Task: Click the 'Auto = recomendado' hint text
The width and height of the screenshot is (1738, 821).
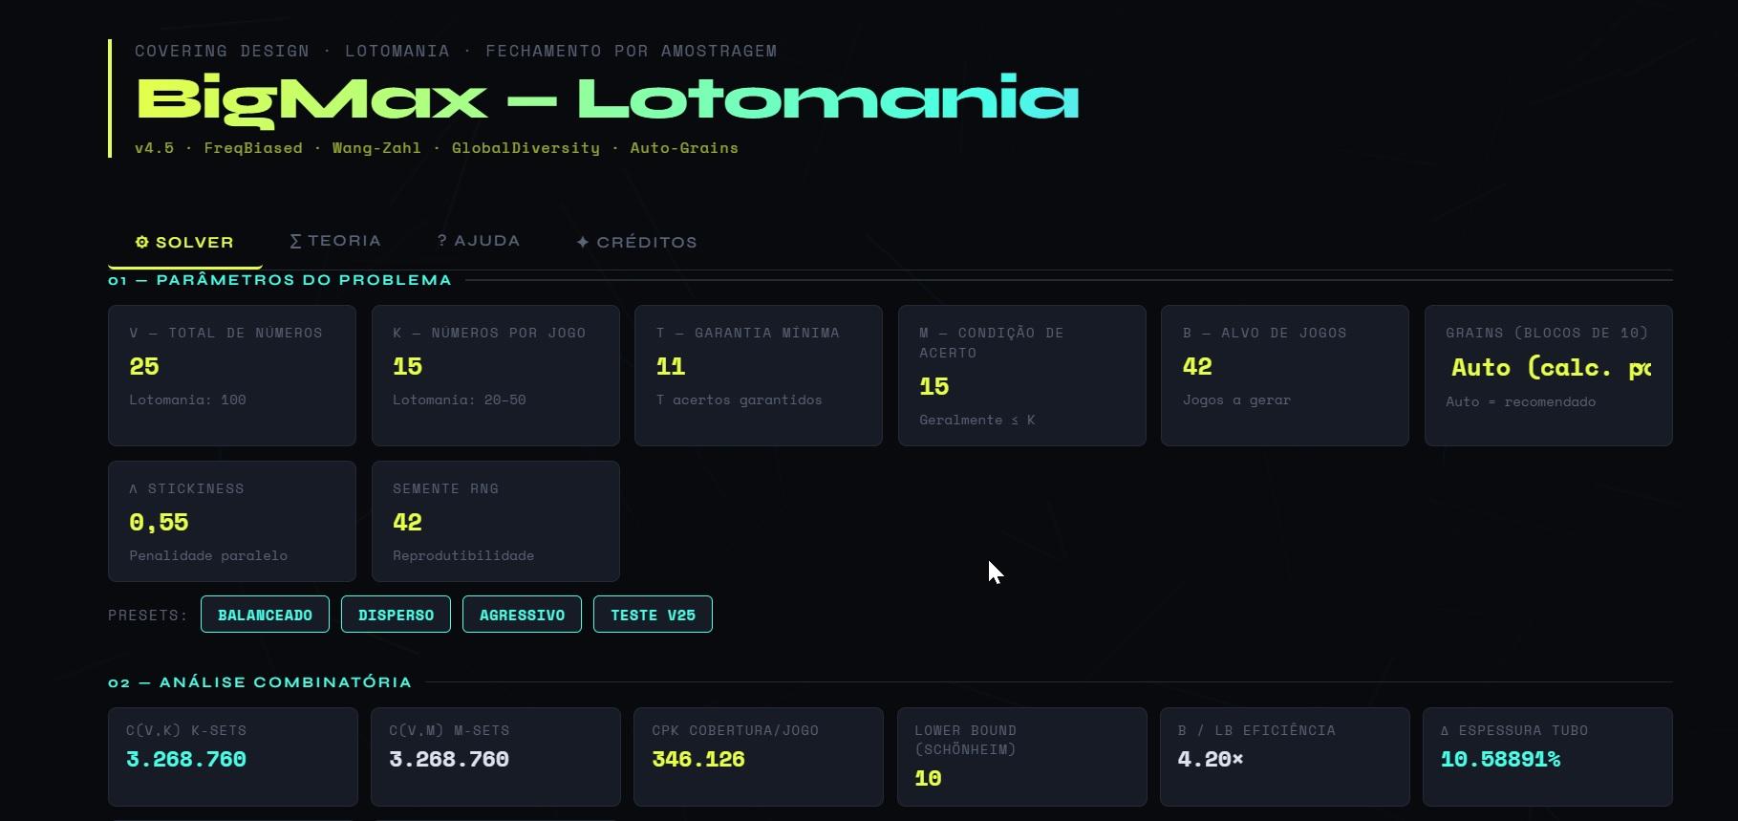Action: [x=1521, y=401]
